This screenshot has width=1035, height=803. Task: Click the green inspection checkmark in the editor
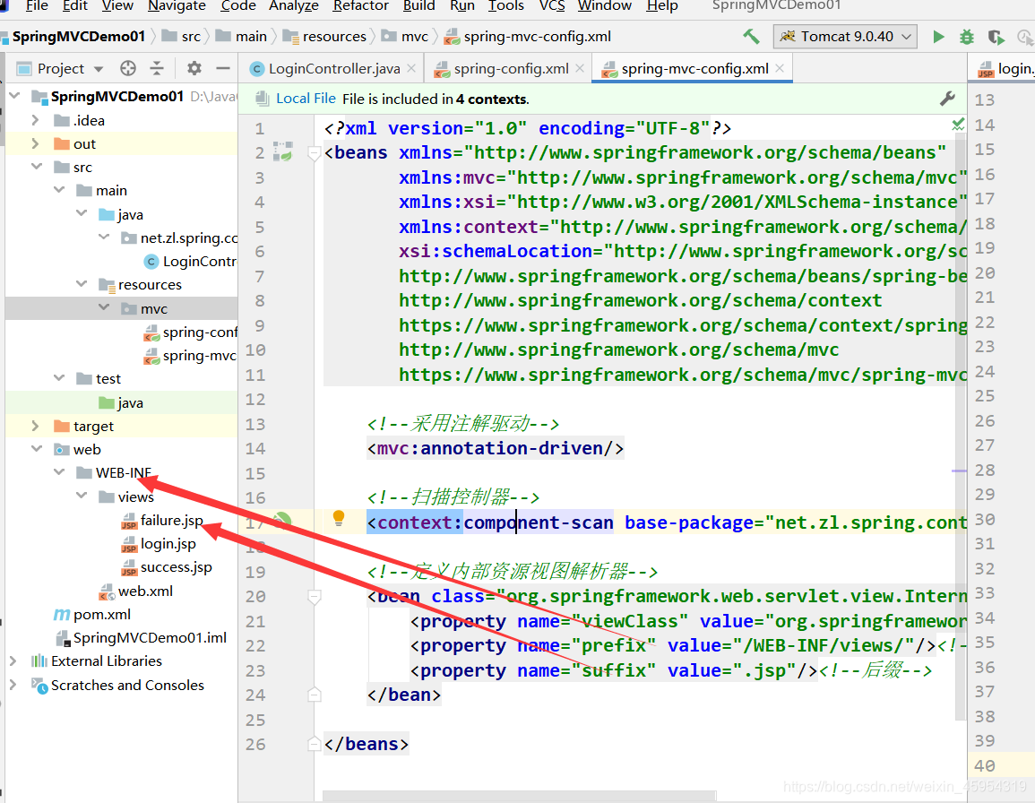pos(959,125)
